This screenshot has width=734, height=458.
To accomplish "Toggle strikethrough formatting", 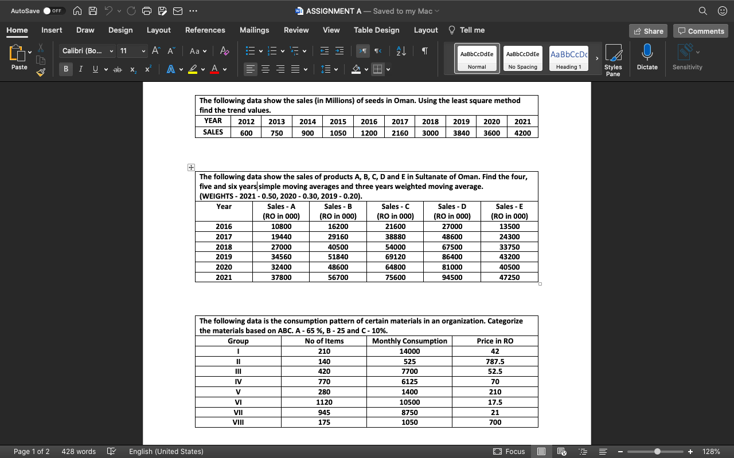I will [116, 69].
